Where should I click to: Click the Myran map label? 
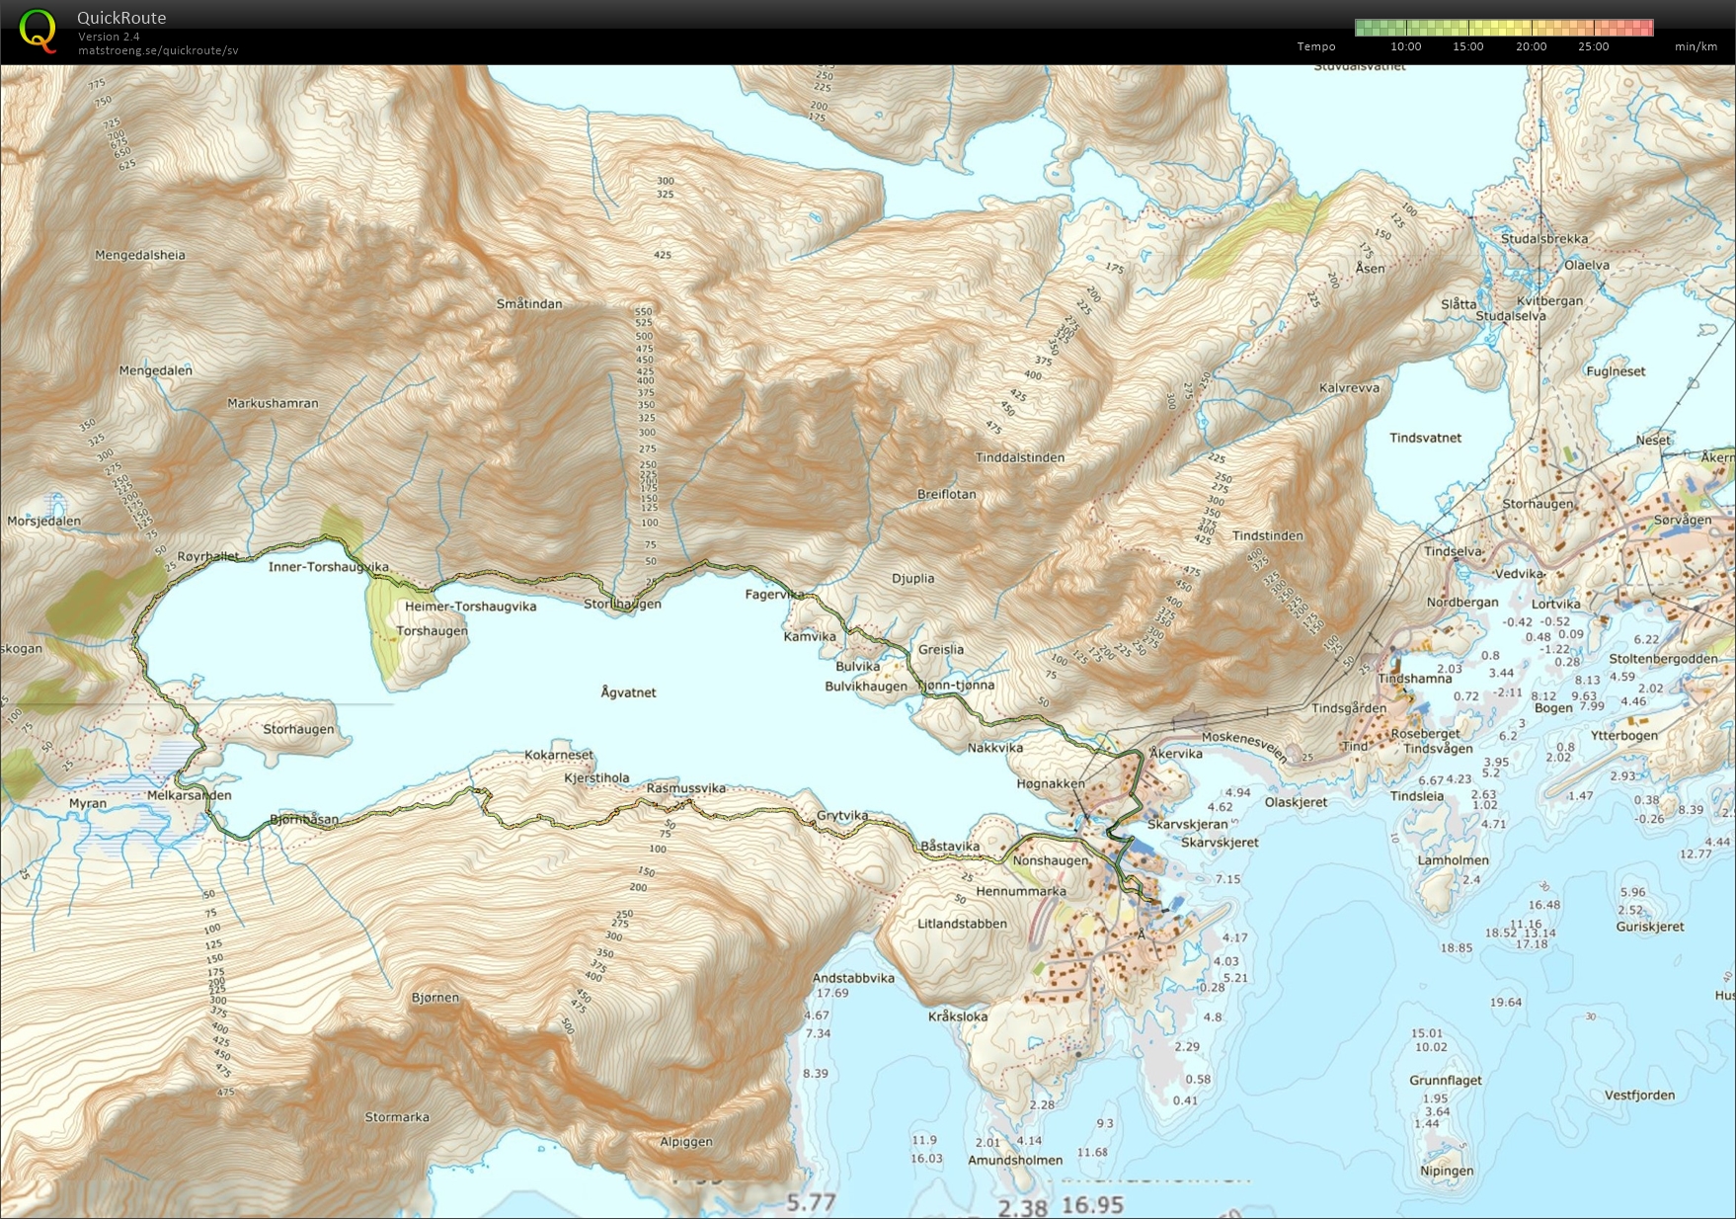[88, 803]
